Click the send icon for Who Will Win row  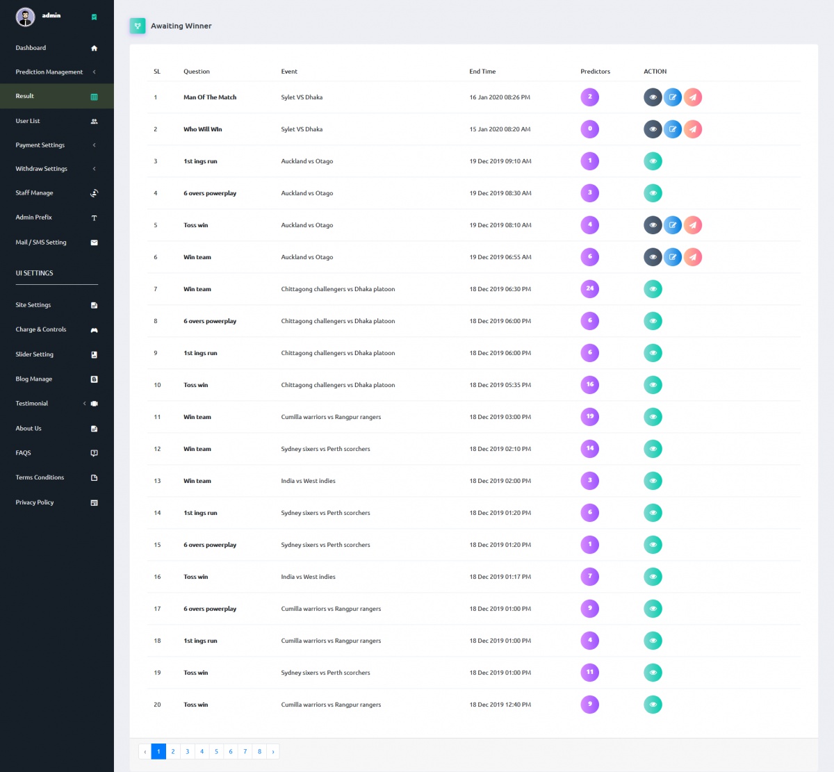tap(692, 129)
